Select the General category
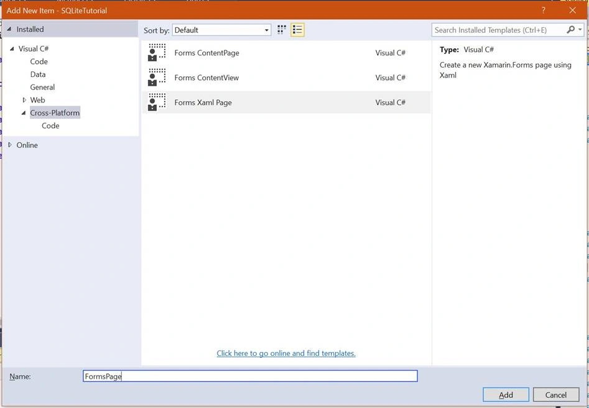The image size is (589, 408). coord(42,87)
